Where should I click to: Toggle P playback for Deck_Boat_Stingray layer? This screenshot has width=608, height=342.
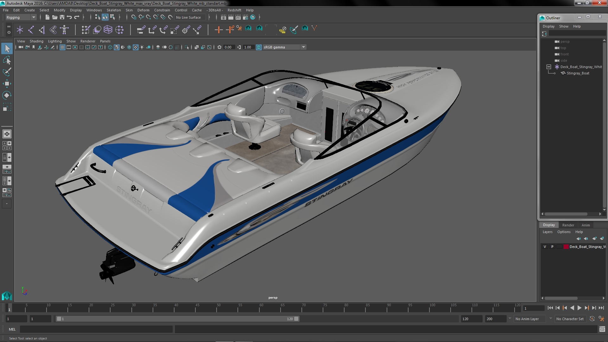point(552,246)
